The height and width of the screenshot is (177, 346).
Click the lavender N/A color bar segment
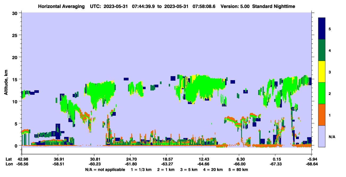click(322, 136)
